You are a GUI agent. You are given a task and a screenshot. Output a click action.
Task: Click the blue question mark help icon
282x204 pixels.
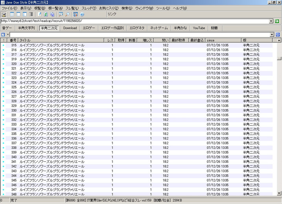tap(82, 14)
